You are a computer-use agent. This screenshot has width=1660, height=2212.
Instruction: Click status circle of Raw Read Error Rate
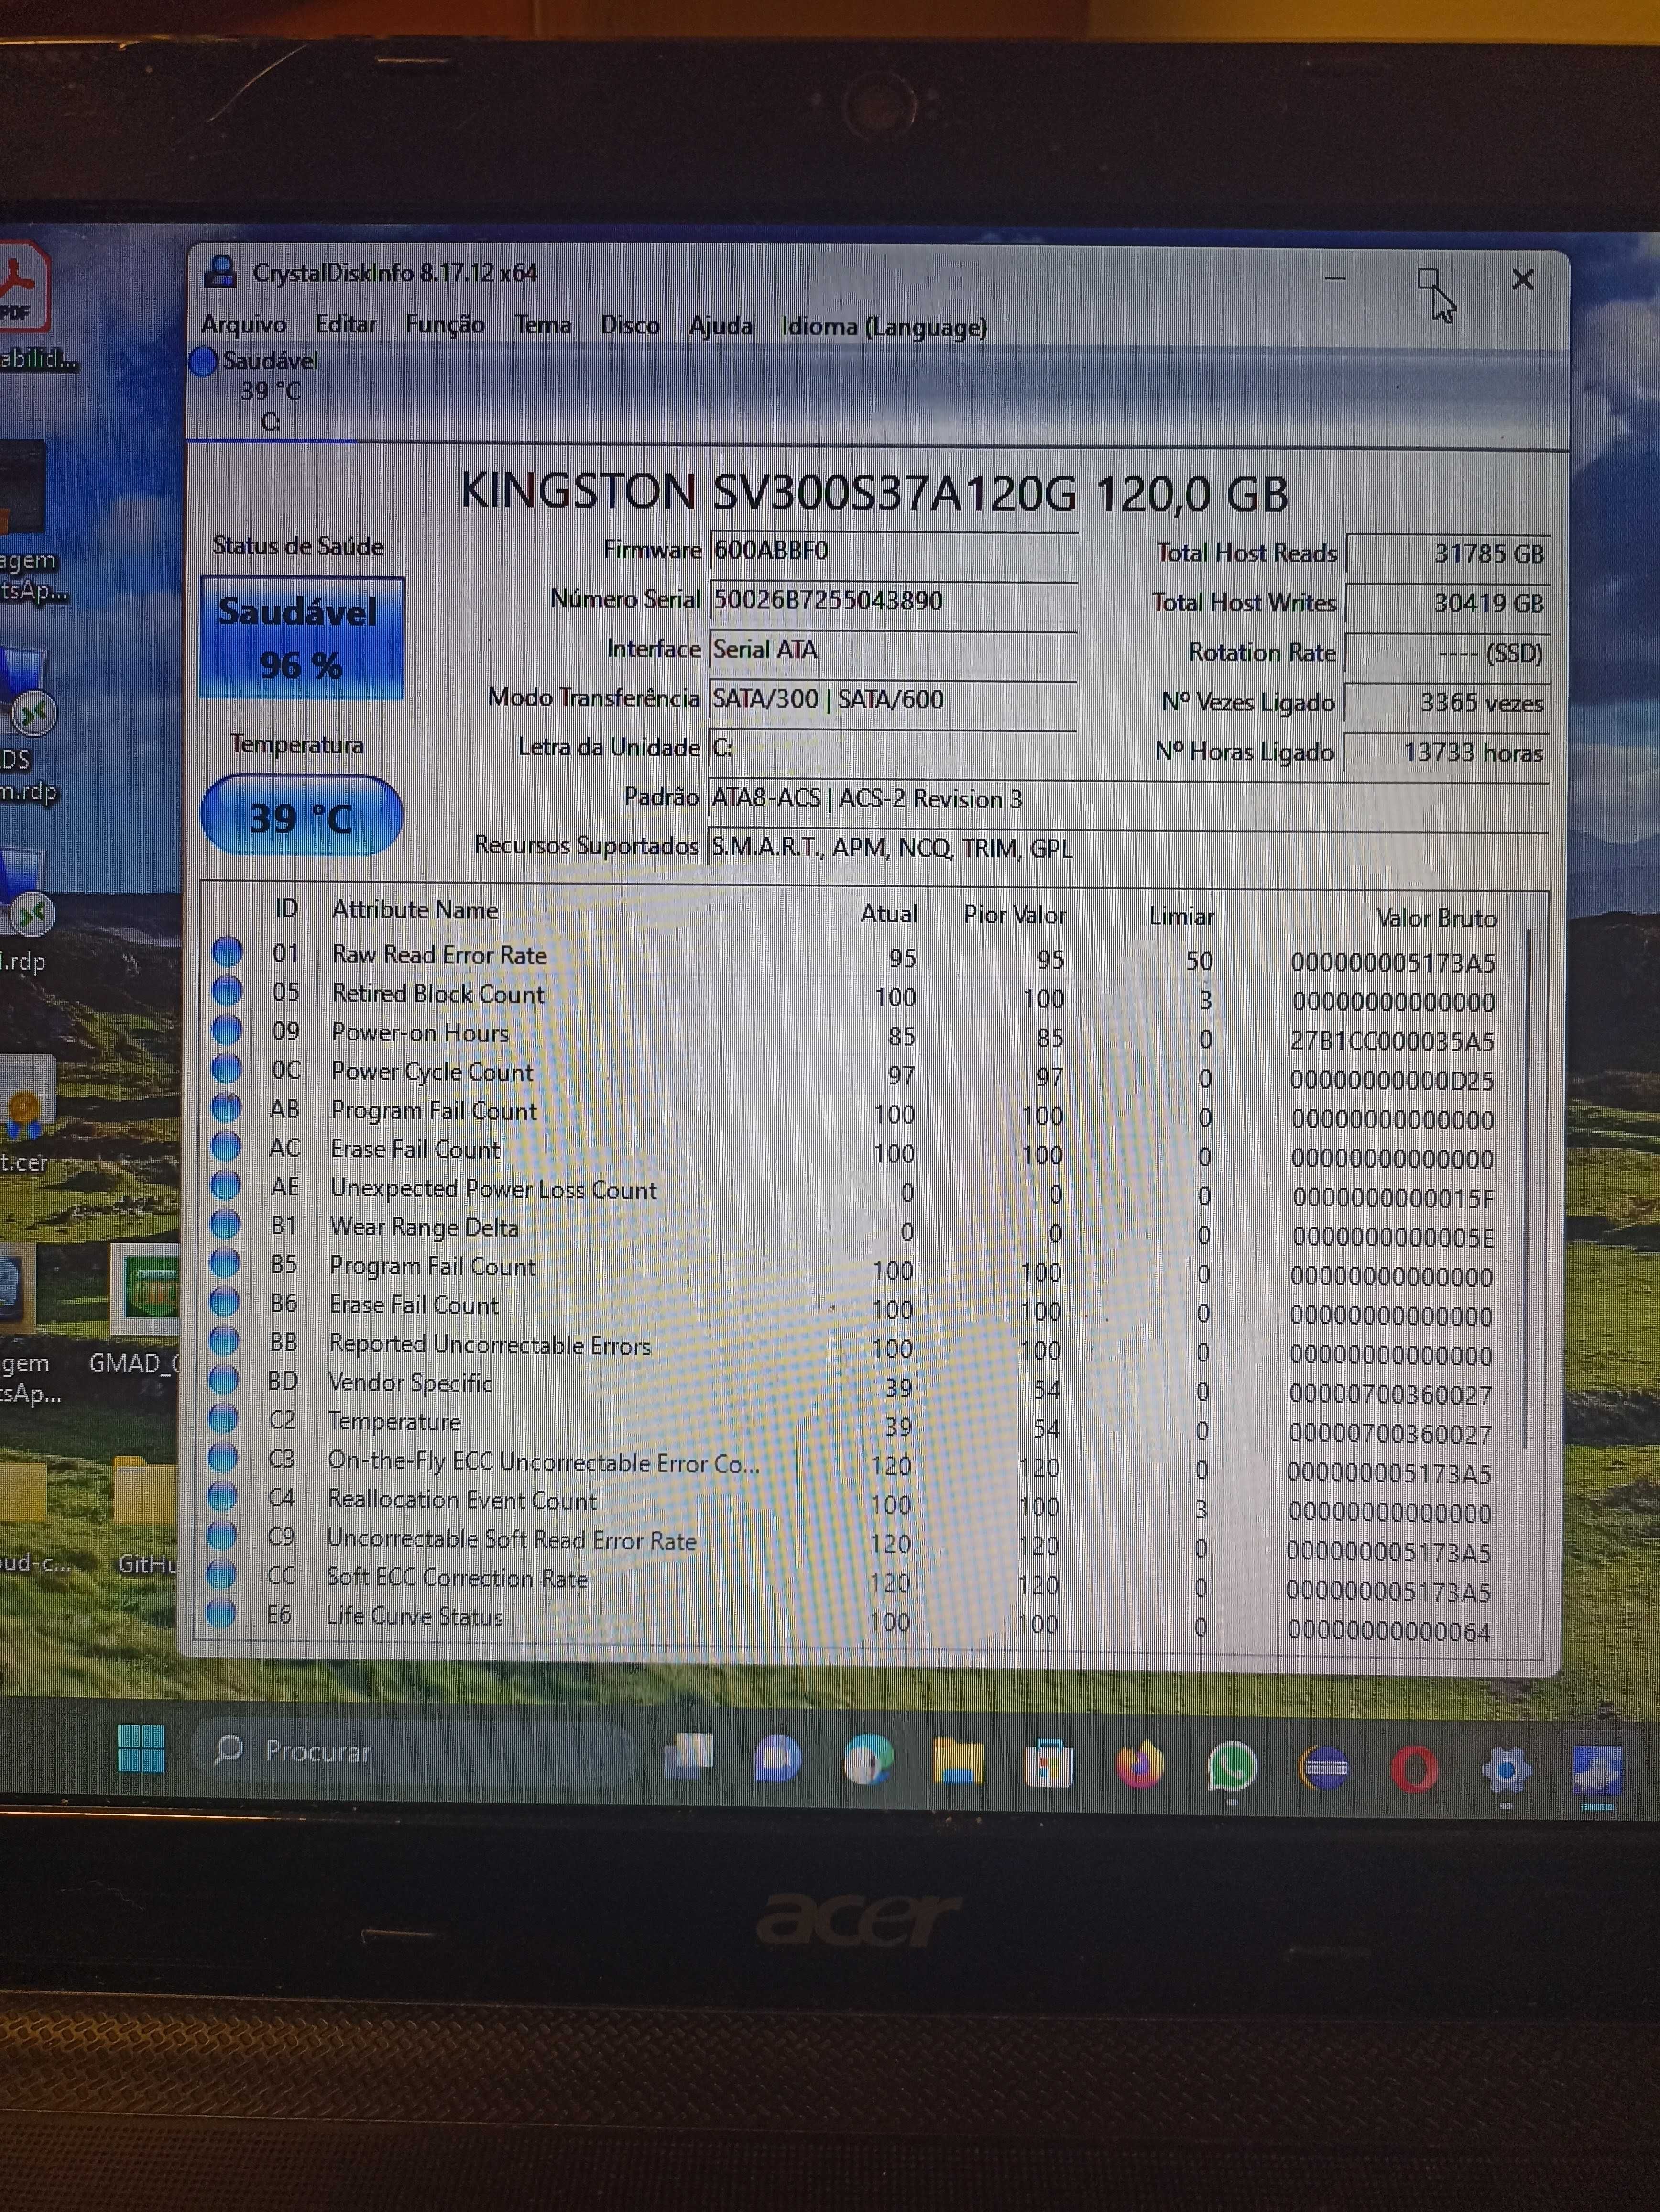(228, 951)
